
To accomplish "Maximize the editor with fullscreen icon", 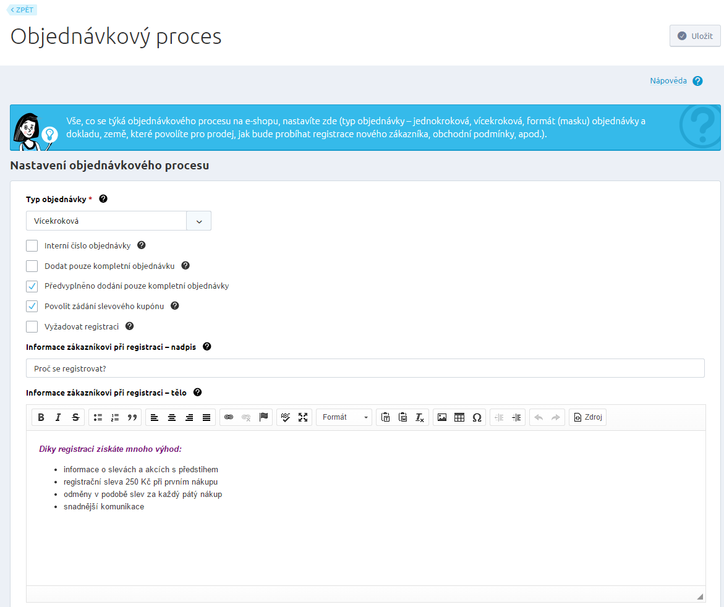I will click(303, 417).
